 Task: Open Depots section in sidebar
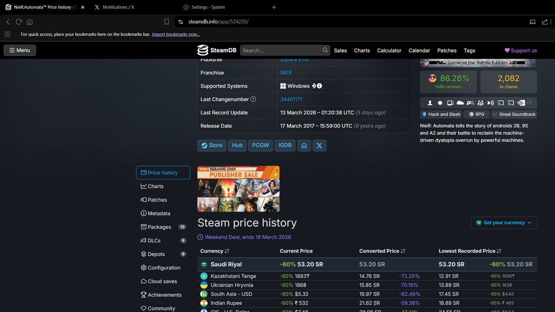click(163, 254)
